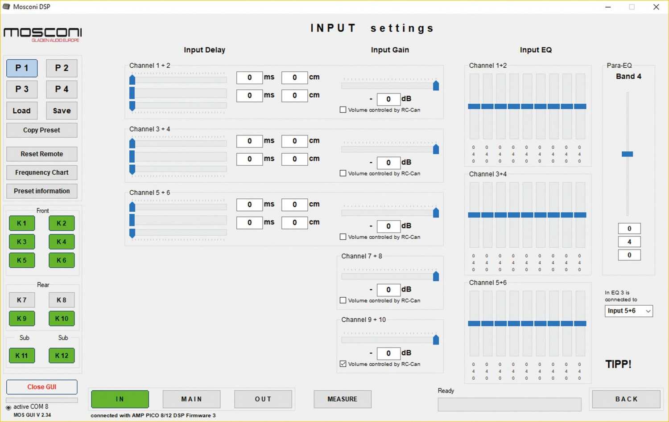Toggle rear channel K 10

pyautogui.click(x=62, y=319)
